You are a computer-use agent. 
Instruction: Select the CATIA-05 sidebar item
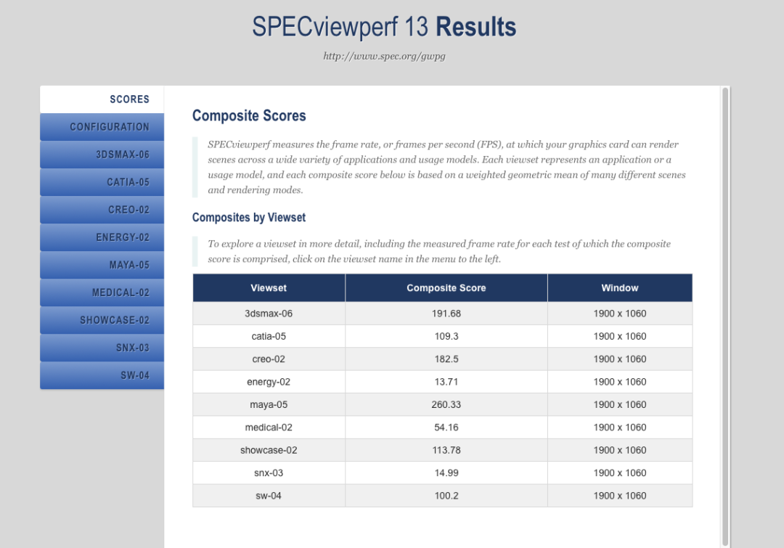pos(102,182)
